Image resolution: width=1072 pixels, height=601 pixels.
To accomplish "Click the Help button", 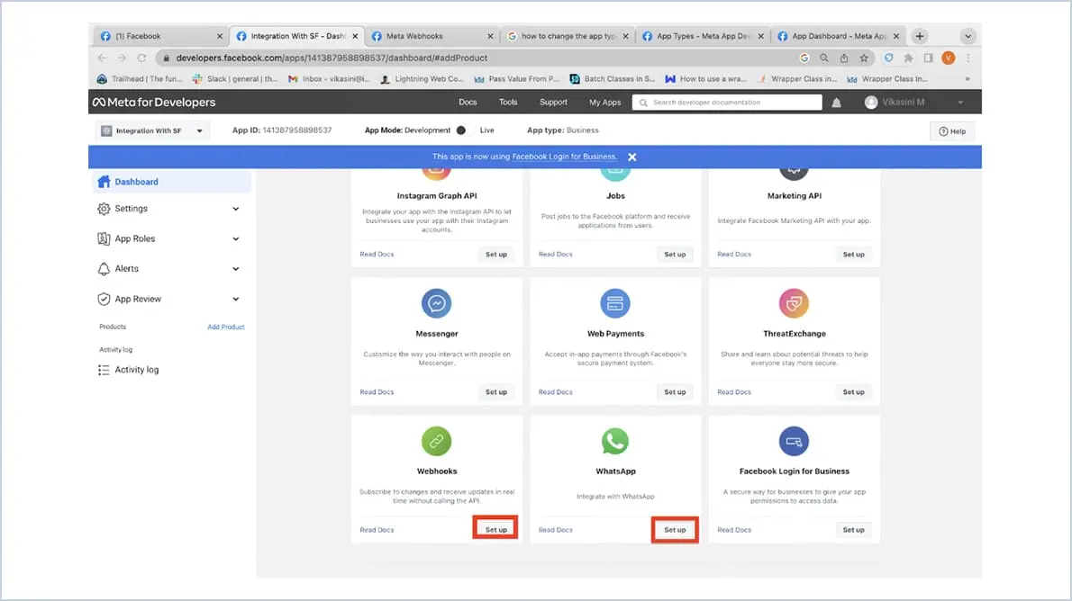I will coord(951,131).
